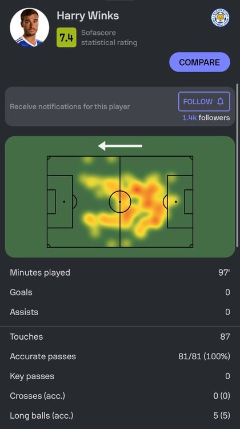Image resolution: width=240 pixels, height=429 pixels.
Task: Click the Sofascore statistical rating label
Action: click(x=109, y=38)
